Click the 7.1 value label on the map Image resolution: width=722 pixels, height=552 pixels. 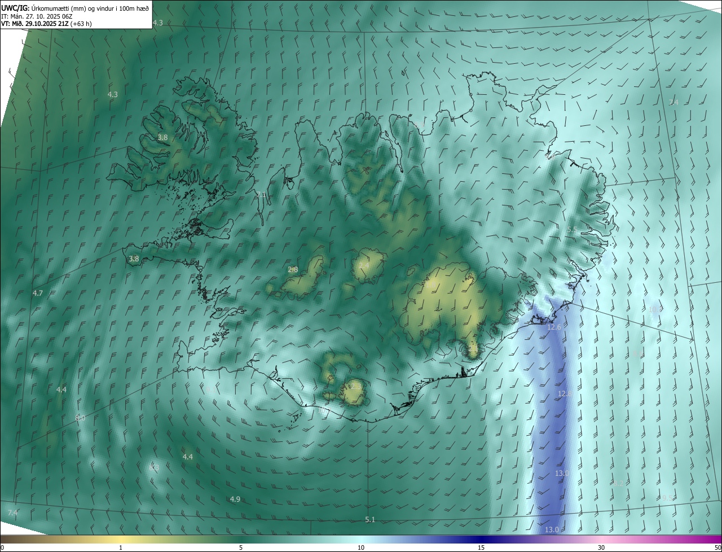tap(261, 195)
